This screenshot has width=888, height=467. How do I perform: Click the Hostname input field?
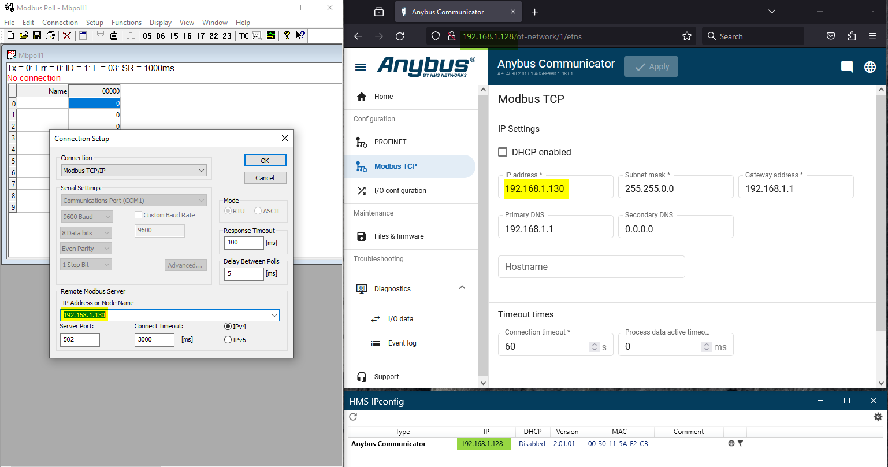pyautogui.click(x=591, y=267)
